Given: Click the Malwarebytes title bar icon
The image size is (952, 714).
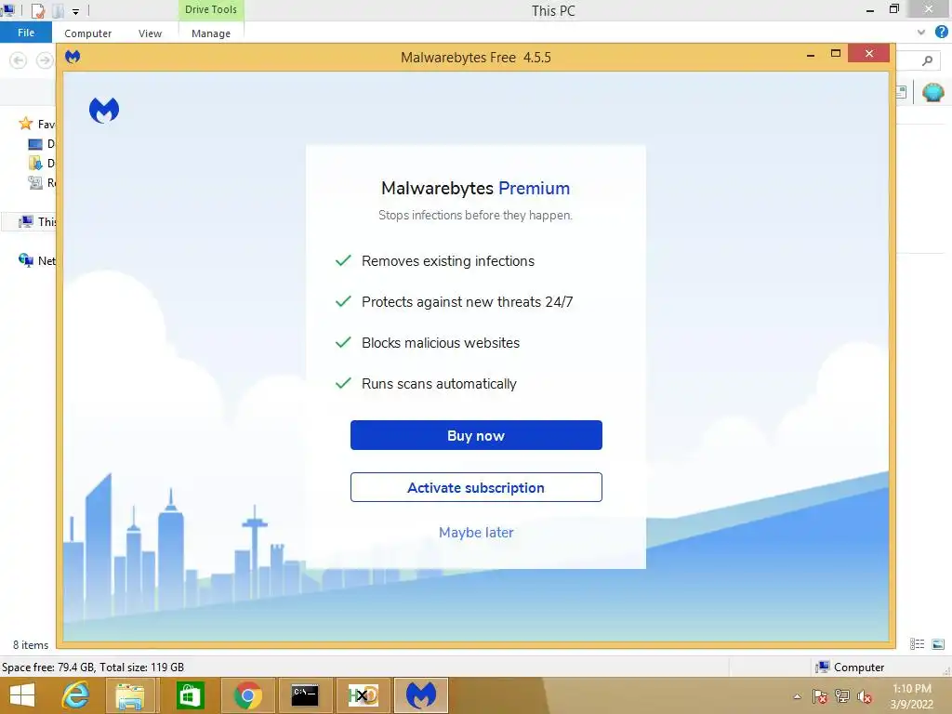Looking at the screenshot, I should pyautogui.click(x=73, y=57).
